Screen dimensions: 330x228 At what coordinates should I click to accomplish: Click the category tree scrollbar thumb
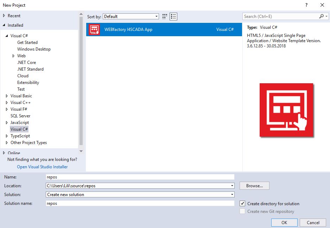click(81, 81)
